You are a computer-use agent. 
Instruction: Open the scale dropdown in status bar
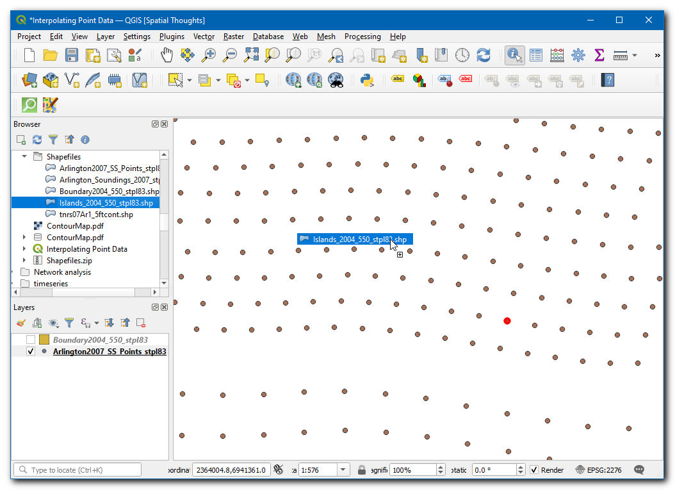[x=344, y=470]
